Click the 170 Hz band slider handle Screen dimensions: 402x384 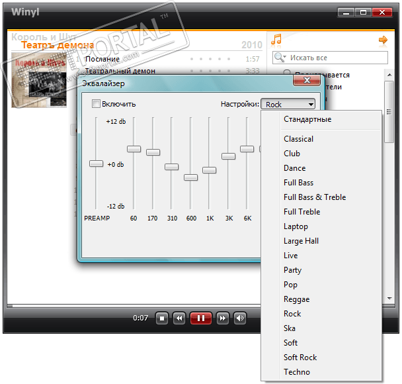click(153, 152)
